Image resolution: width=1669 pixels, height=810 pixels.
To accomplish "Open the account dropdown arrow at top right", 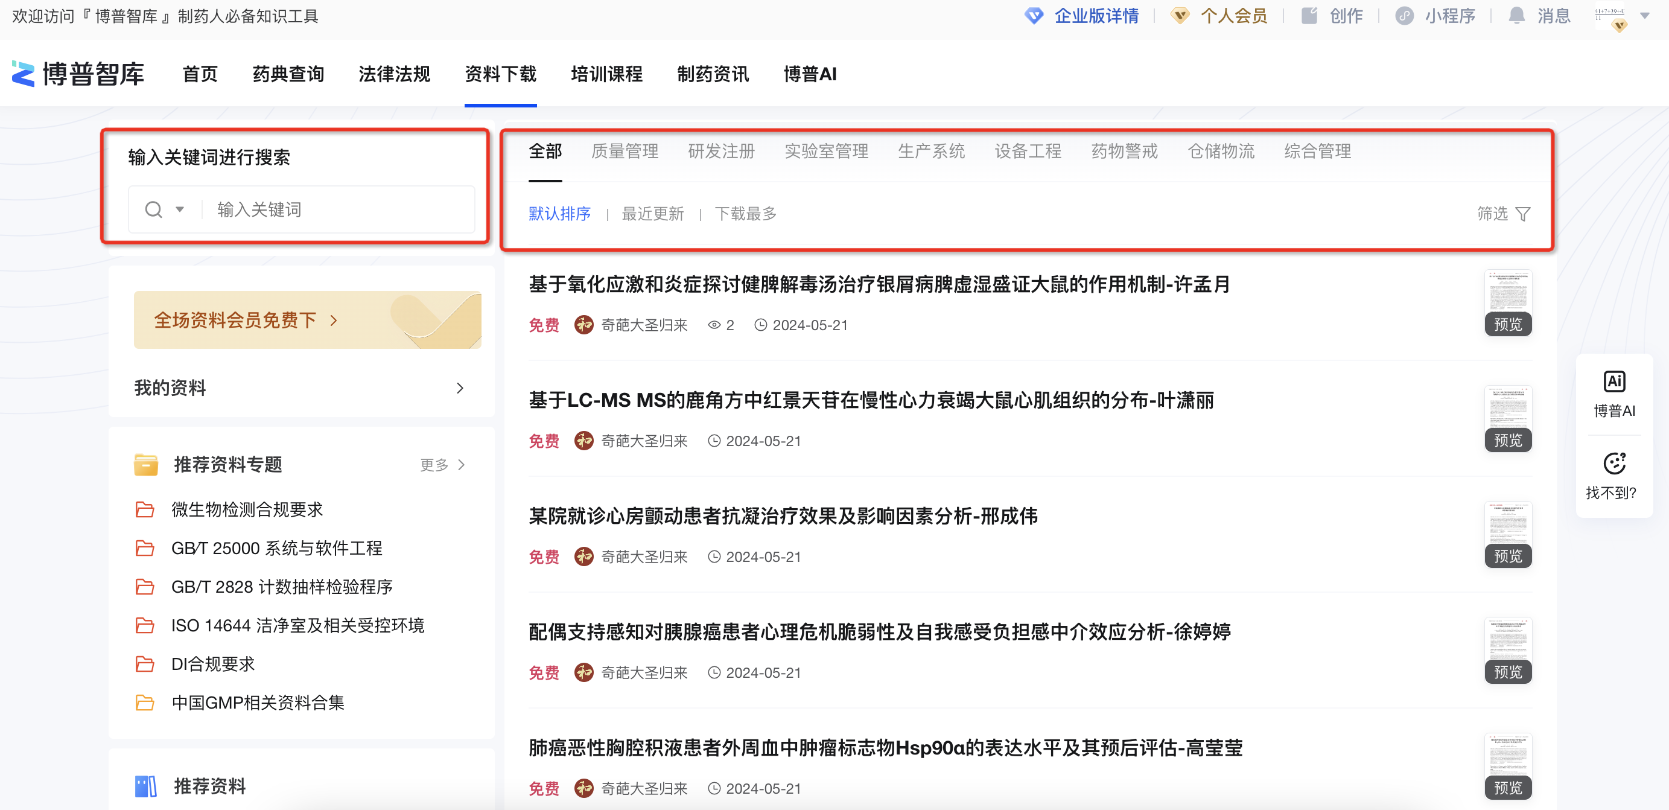I will click(x=1645, y=16).
